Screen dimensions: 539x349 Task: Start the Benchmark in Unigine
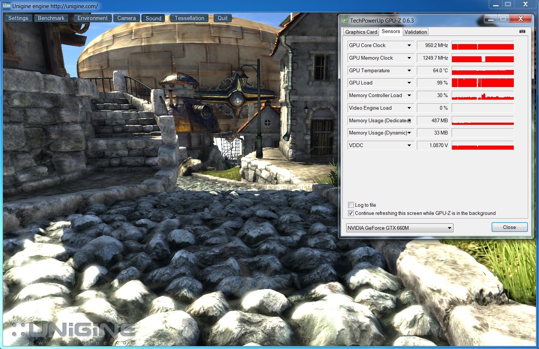[x=51, y=18]
